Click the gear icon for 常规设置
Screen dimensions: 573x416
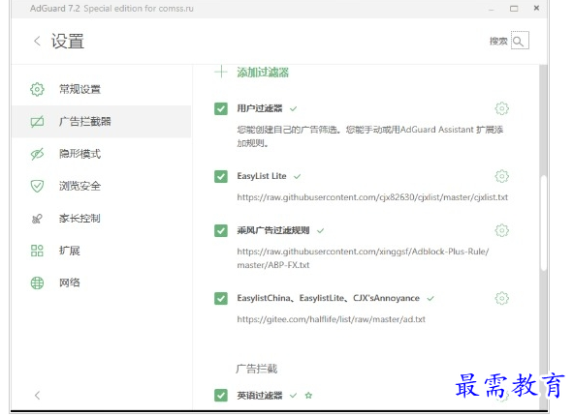coord(37,89)
